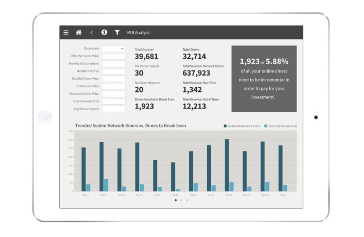Viewport: 364px width, 237px height.
Task: Click the Cost of Goods Sold field
Action: (114, 101)
